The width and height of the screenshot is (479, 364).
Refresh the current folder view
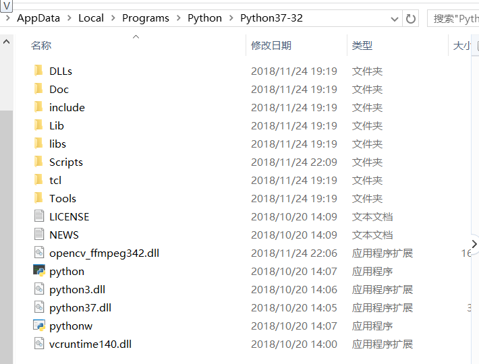coord(411,19)
